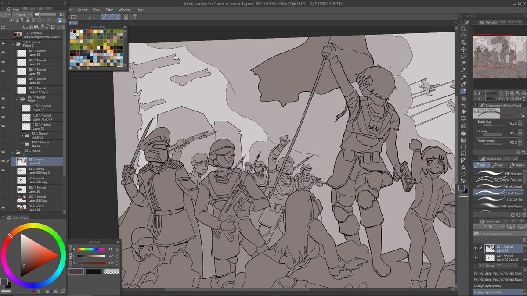Open Brush Size stepper arrows
The height and width of the screenshot is (296, 527).
[516, 123]
